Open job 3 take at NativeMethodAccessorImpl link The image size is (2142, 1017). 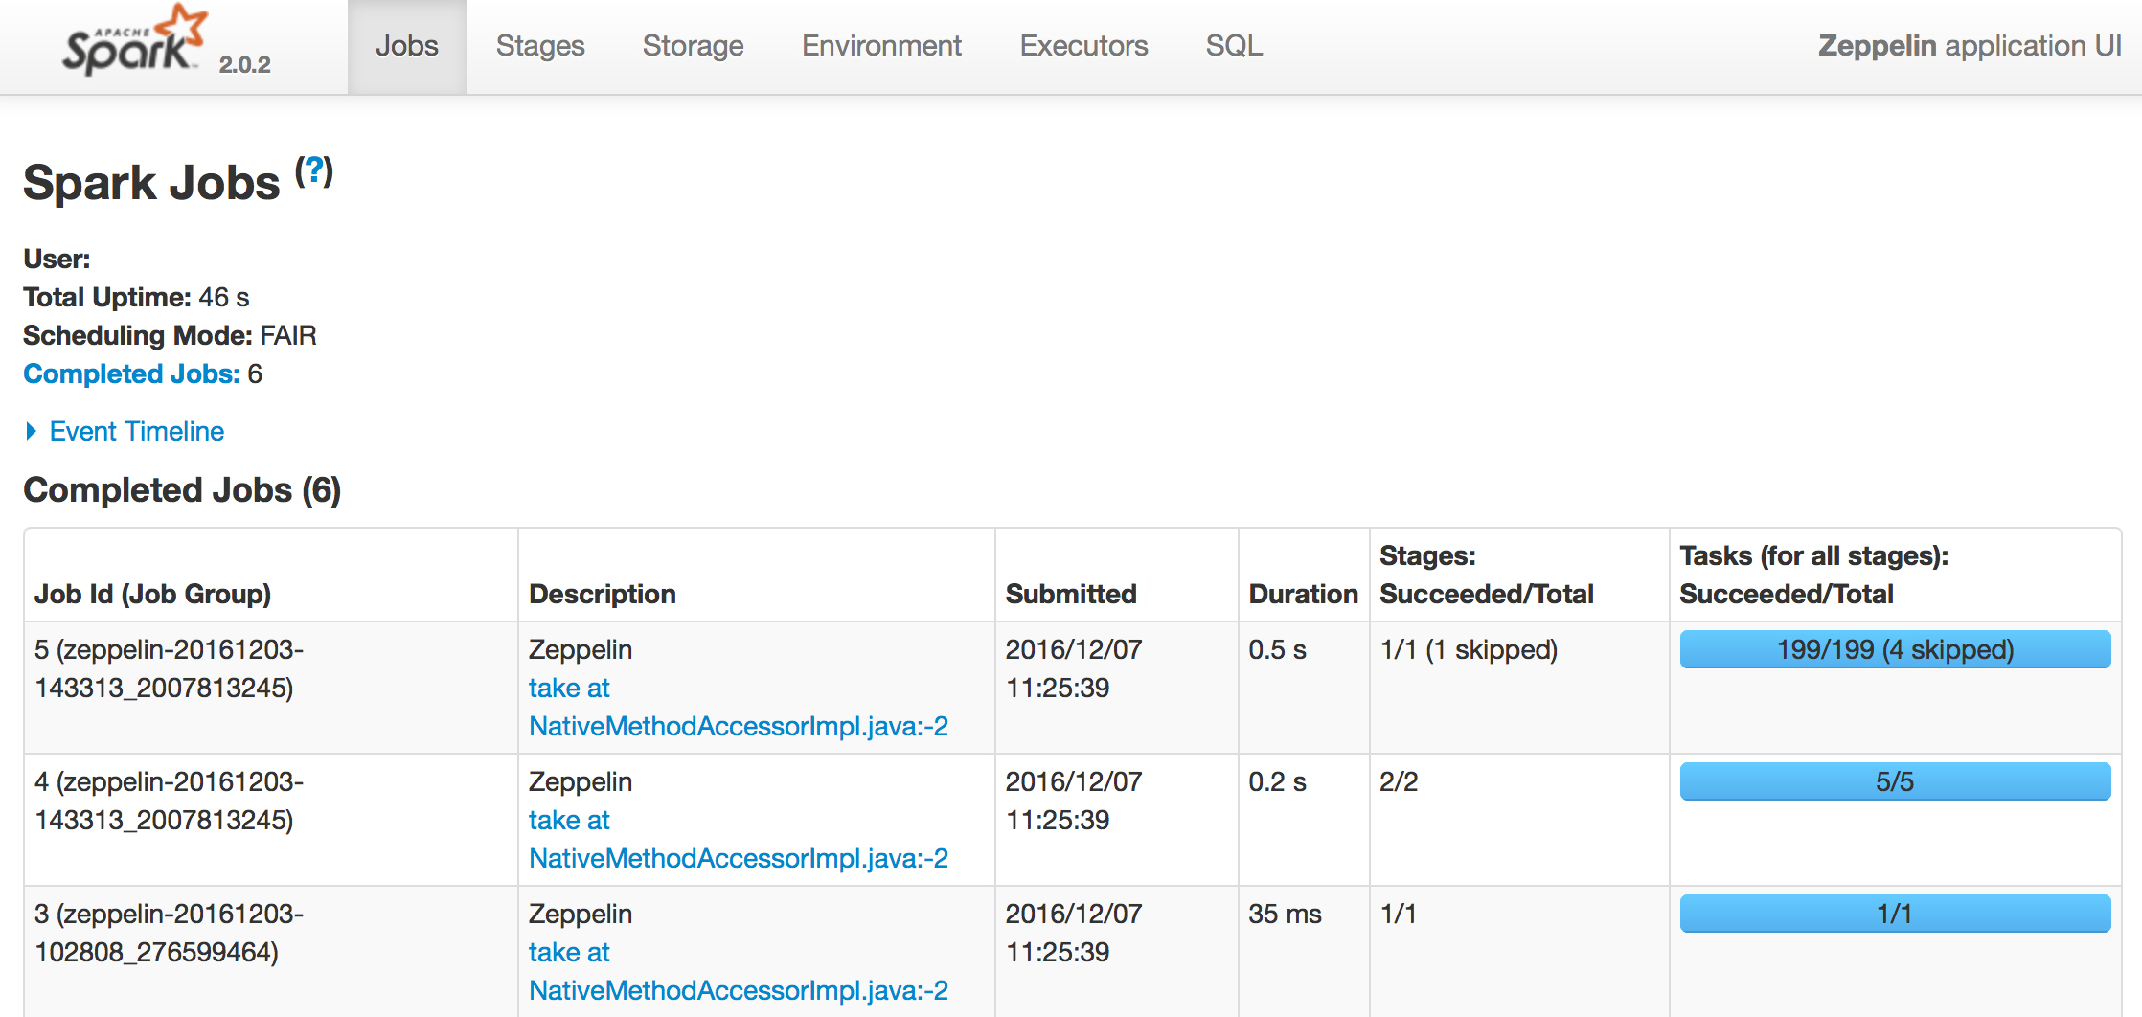[x=739, y=971]
